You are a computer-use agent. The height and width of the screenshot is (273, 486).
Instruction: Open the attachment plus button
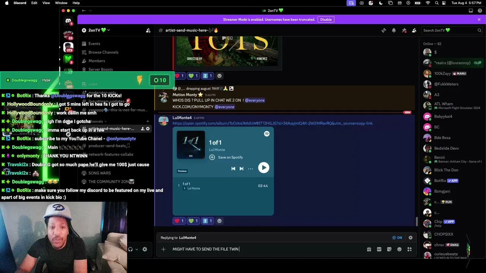(163, 249)
